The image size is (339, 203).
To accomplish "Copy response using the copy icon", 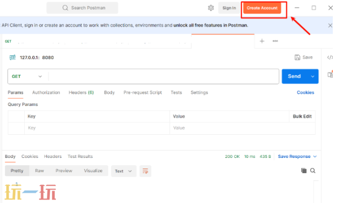I will [x=304, y=171].
